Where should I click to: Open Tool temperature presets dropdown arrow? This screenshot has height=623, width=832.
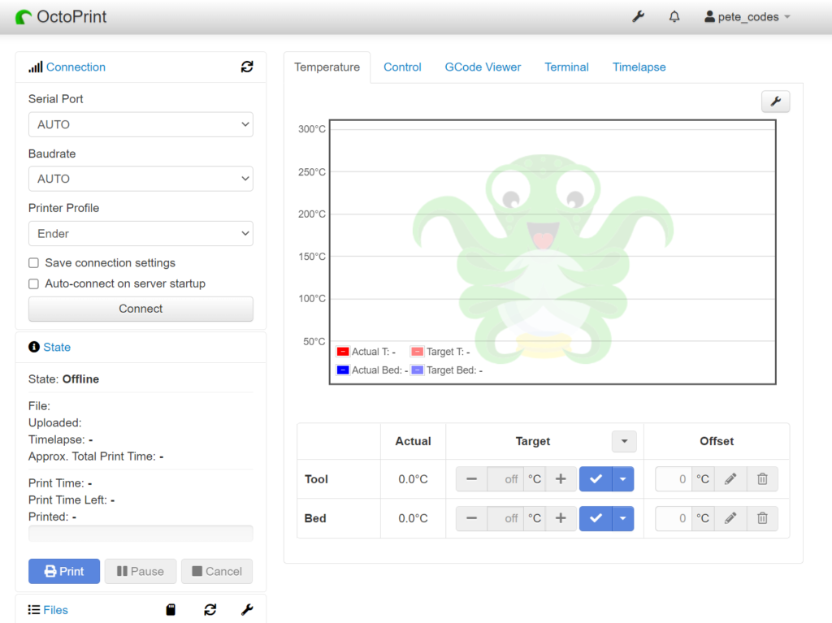pyautogui.click(x=623, y=479)
